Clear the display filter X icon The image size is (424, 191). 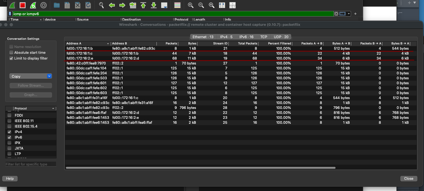coord(336,14)
